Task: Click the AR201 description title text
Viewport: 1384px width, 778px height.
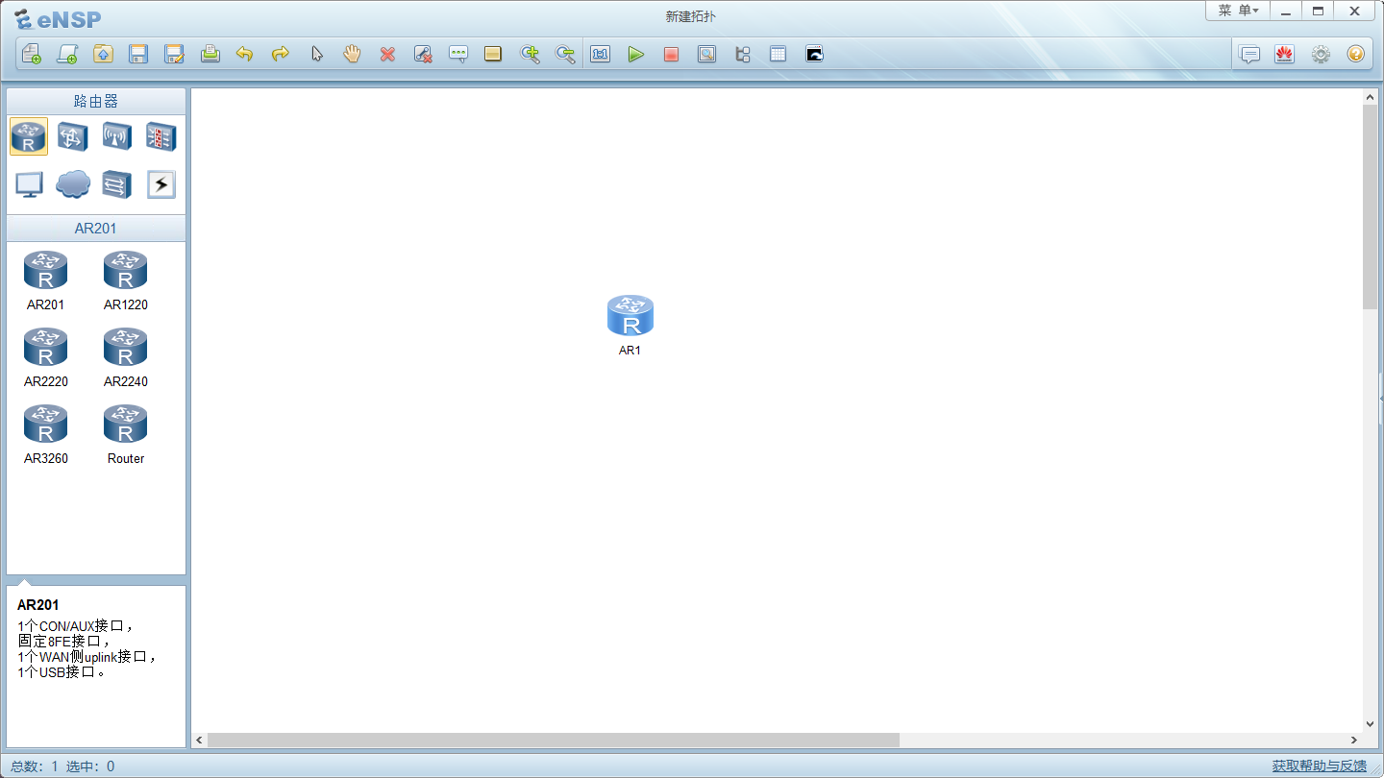Action: (x=38, y=605)
